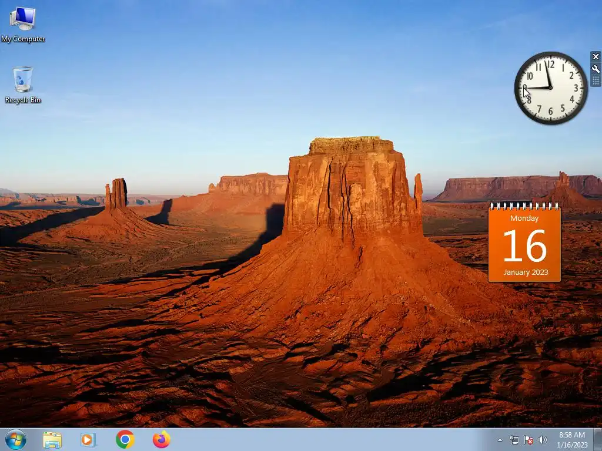Open Action Center flag tray icon

click(529, 440)
